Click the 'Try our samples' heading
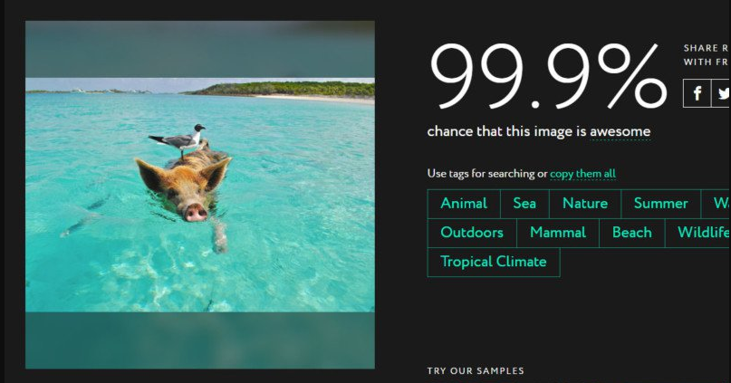 point(476,371)
